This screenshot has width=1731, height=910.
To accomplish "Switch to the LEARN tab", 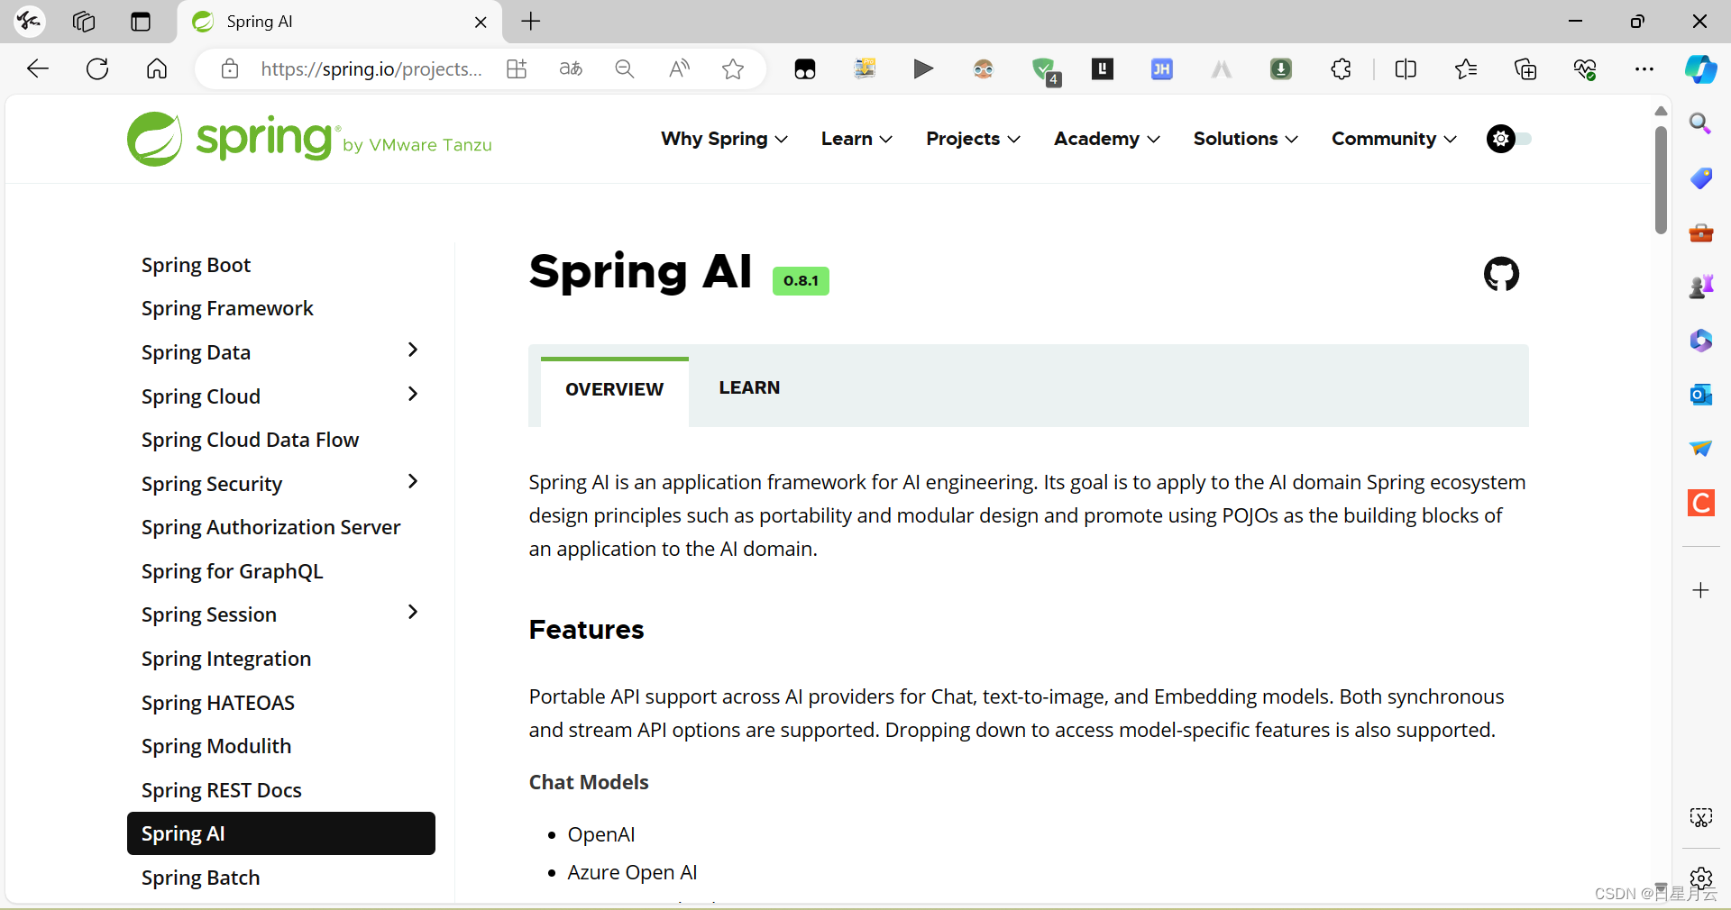I will click(749, 387).
